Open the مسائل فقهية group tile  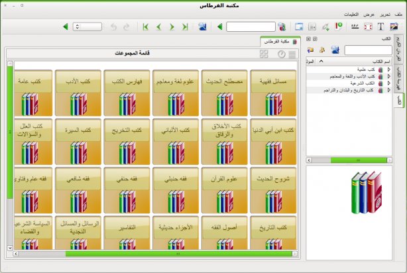[x=273, y=93]
